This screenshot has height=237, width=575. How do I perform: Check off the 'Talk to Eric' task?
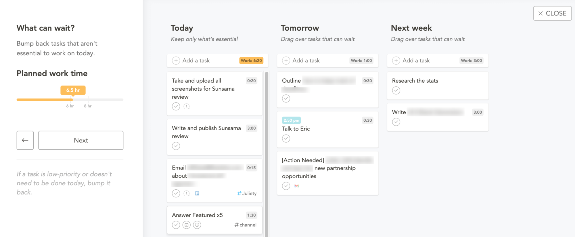(x=286, y=139)
